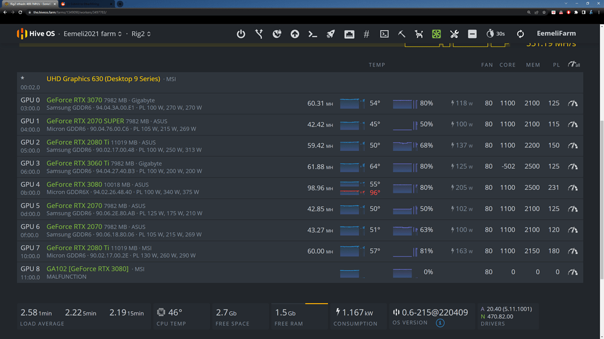Open overclock gauge for GPU 1

point(573,124)
